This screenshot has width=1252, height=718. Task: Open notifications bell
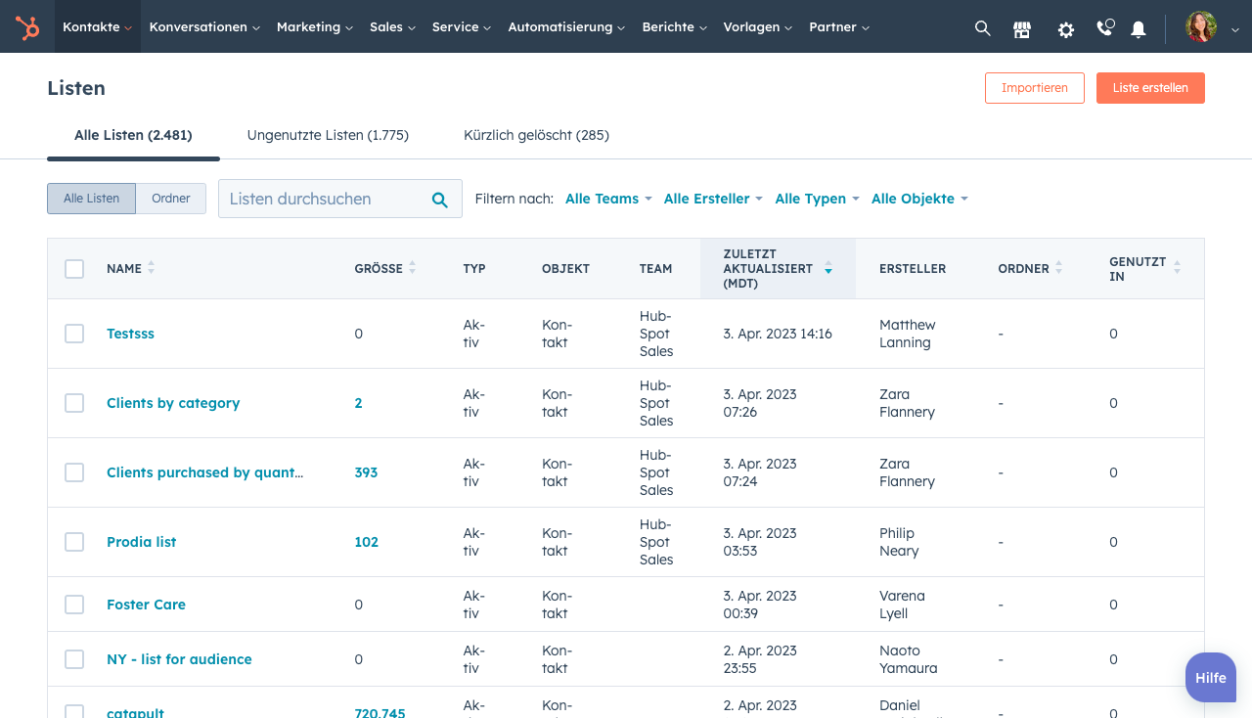click(x=1139, y=29)
